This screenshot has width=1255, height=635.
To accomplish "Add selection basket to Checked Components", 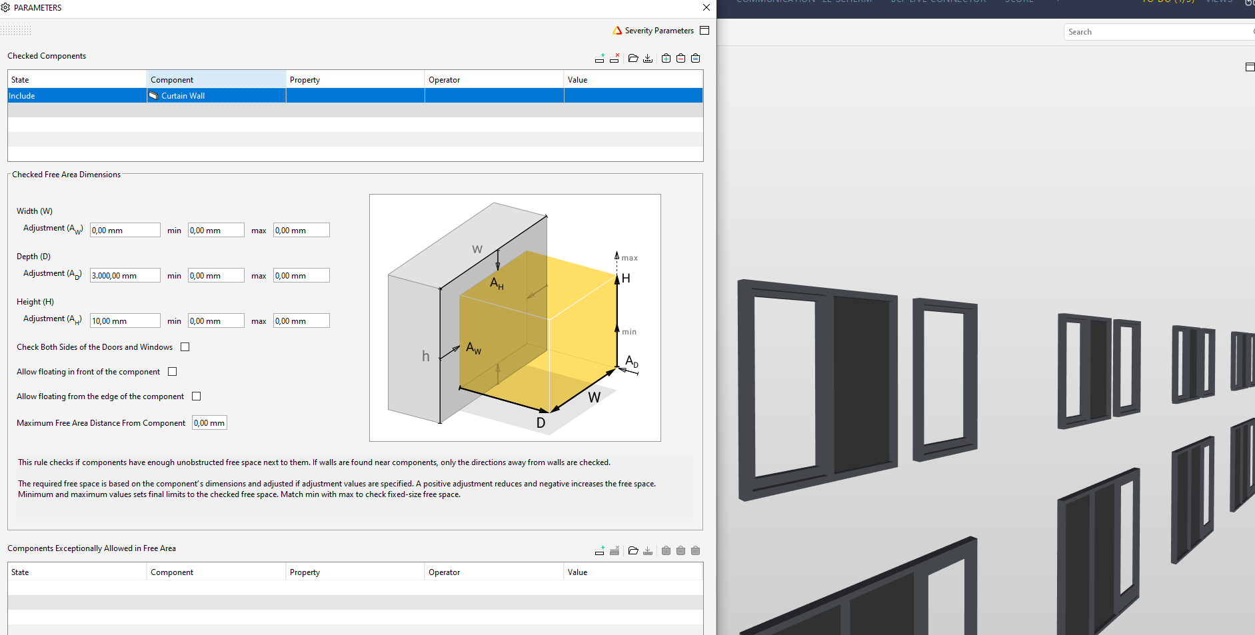I will point(666,59).
